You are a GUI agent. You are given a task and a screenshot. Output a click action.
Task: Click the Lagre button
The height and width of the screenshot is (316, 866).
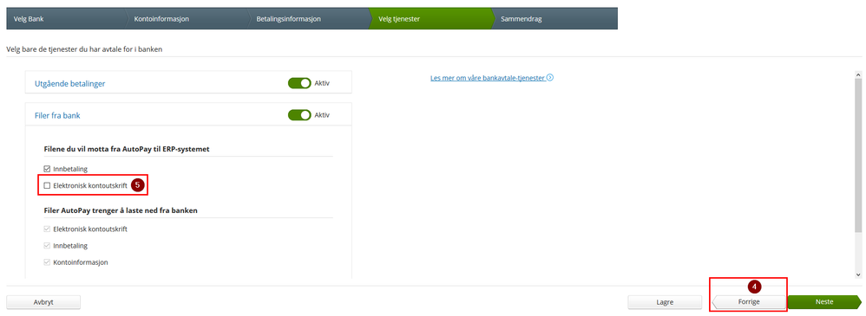665,302
